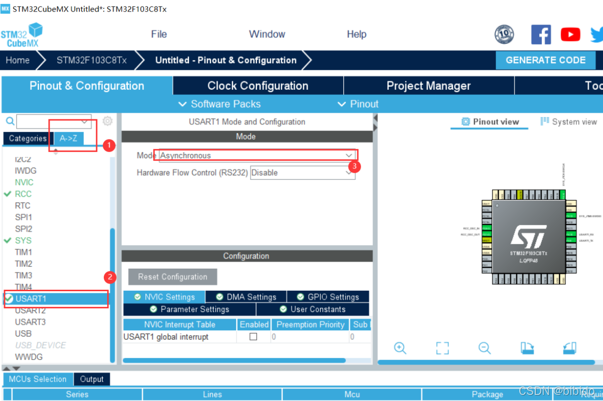Open the File menu
The image size is (603, 401).
coord(159,34)
